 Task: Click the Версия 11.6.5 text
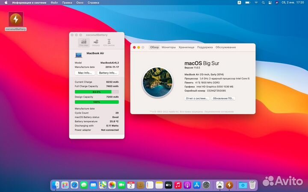pyautogui.click(x=192, y=67)
